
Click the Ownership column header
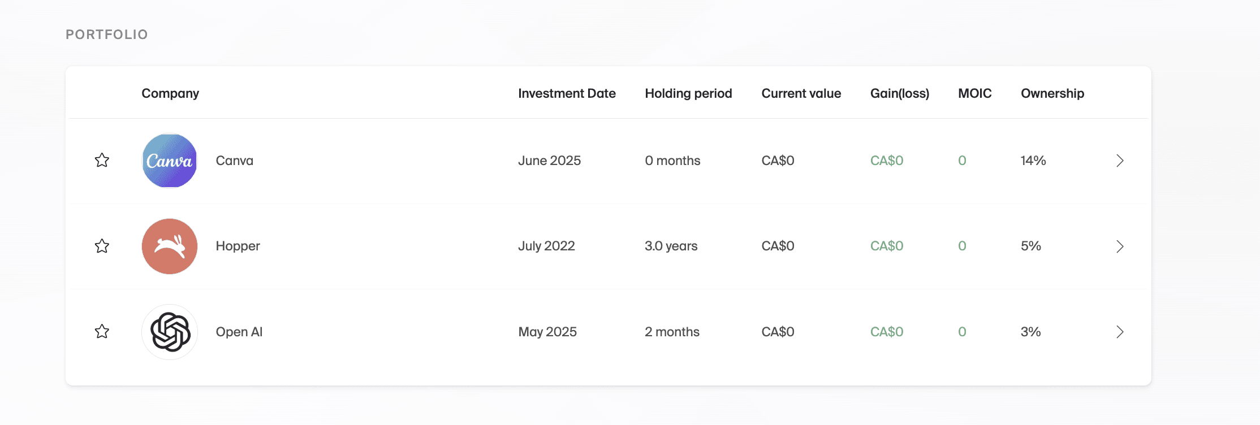[x=1052, y=93]
